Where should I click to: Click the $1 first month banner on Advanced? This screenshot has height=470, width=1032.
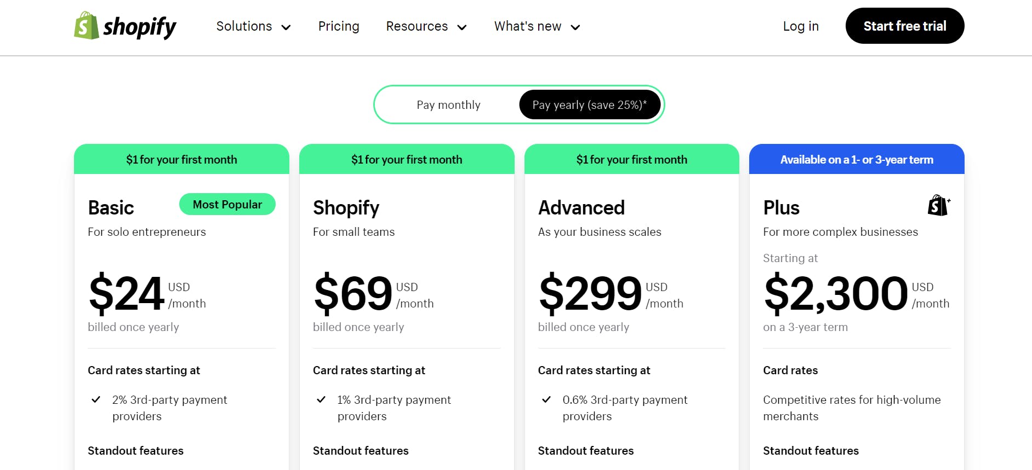pos(631,159)
